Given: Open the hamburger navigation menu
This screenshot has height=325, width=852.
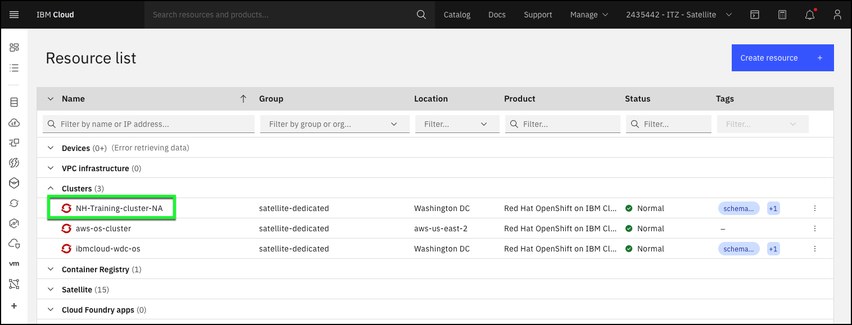Looking at the screenshot, I should (x=15, y=15).
